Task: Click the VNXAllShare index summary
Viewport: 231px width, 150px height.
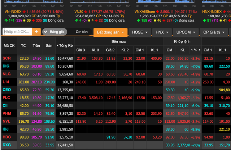Action: point(166,16)
